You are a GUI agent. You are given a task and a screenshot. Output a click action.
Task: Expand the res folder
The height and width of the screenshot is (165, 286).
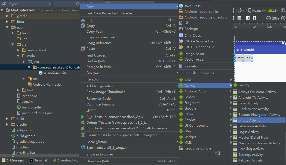23,79
